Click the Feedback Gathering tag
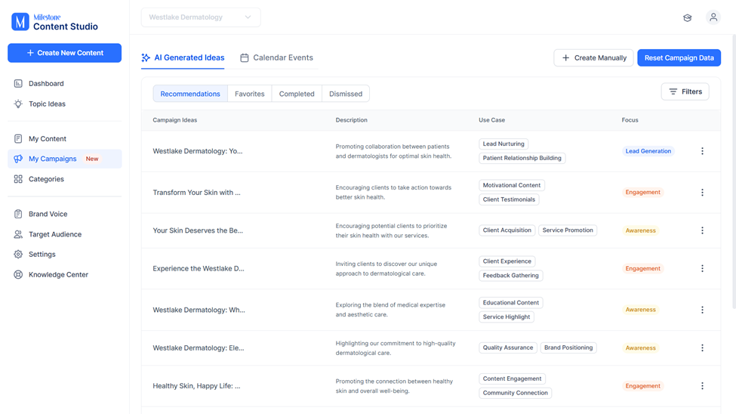The height and width of the screenshot is (414, 736). (x=511, y=276)
